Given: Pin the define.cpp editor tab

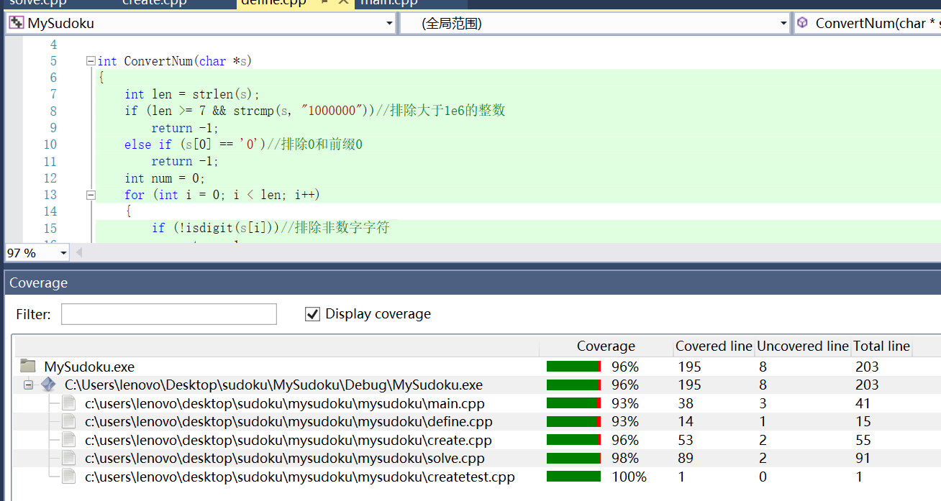Looking at the screenshot, I should click(x=324, y=2).
